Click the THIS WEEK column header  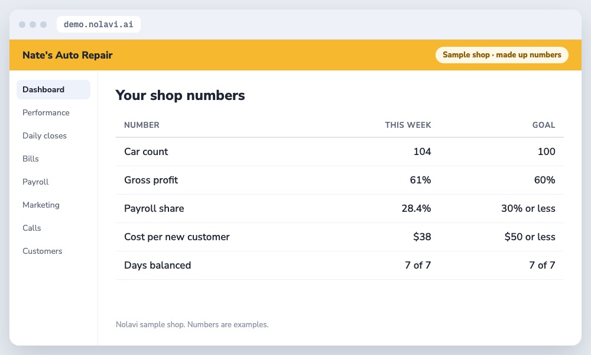click(x=408, y=125)
